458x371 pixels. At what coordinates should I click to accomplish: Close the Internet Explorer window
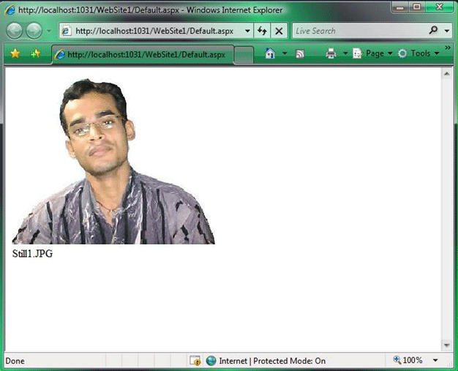pyautogui.click(x=440, y=7)
